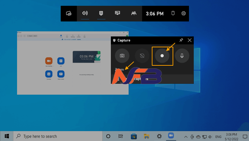Click the mouse click-through icon
This screenshot has width=249, height=141.
(x=173, y=14)
